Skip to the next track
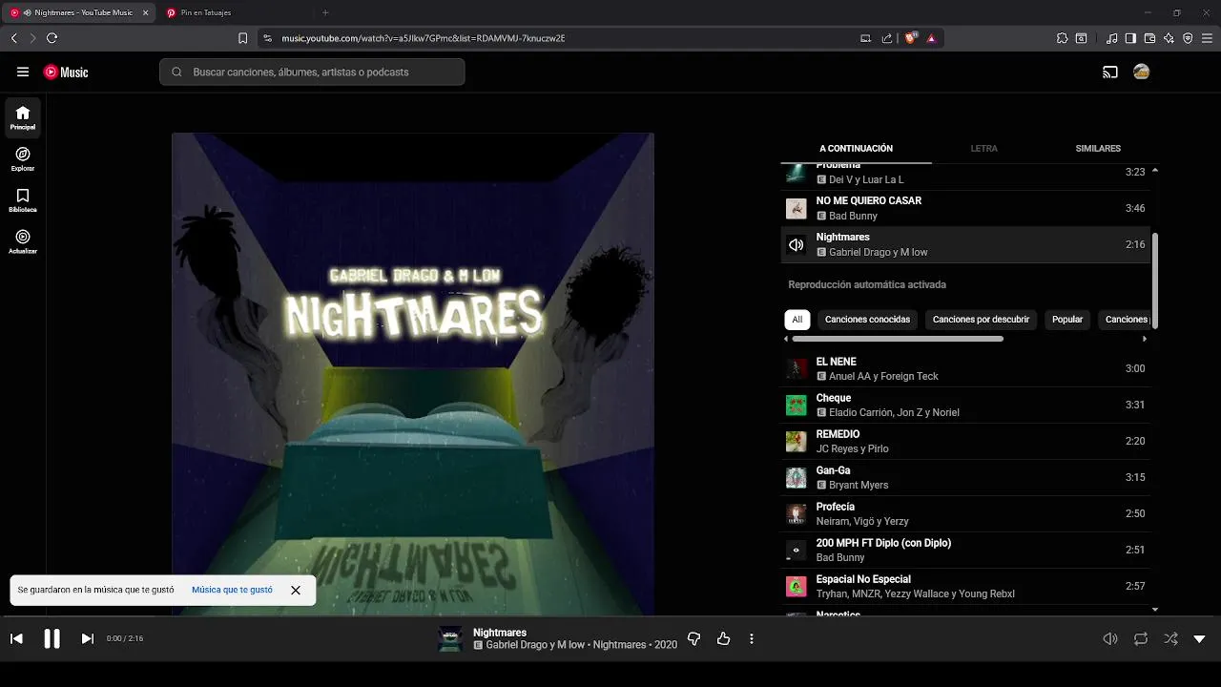1221x687 pixels. 87,638
